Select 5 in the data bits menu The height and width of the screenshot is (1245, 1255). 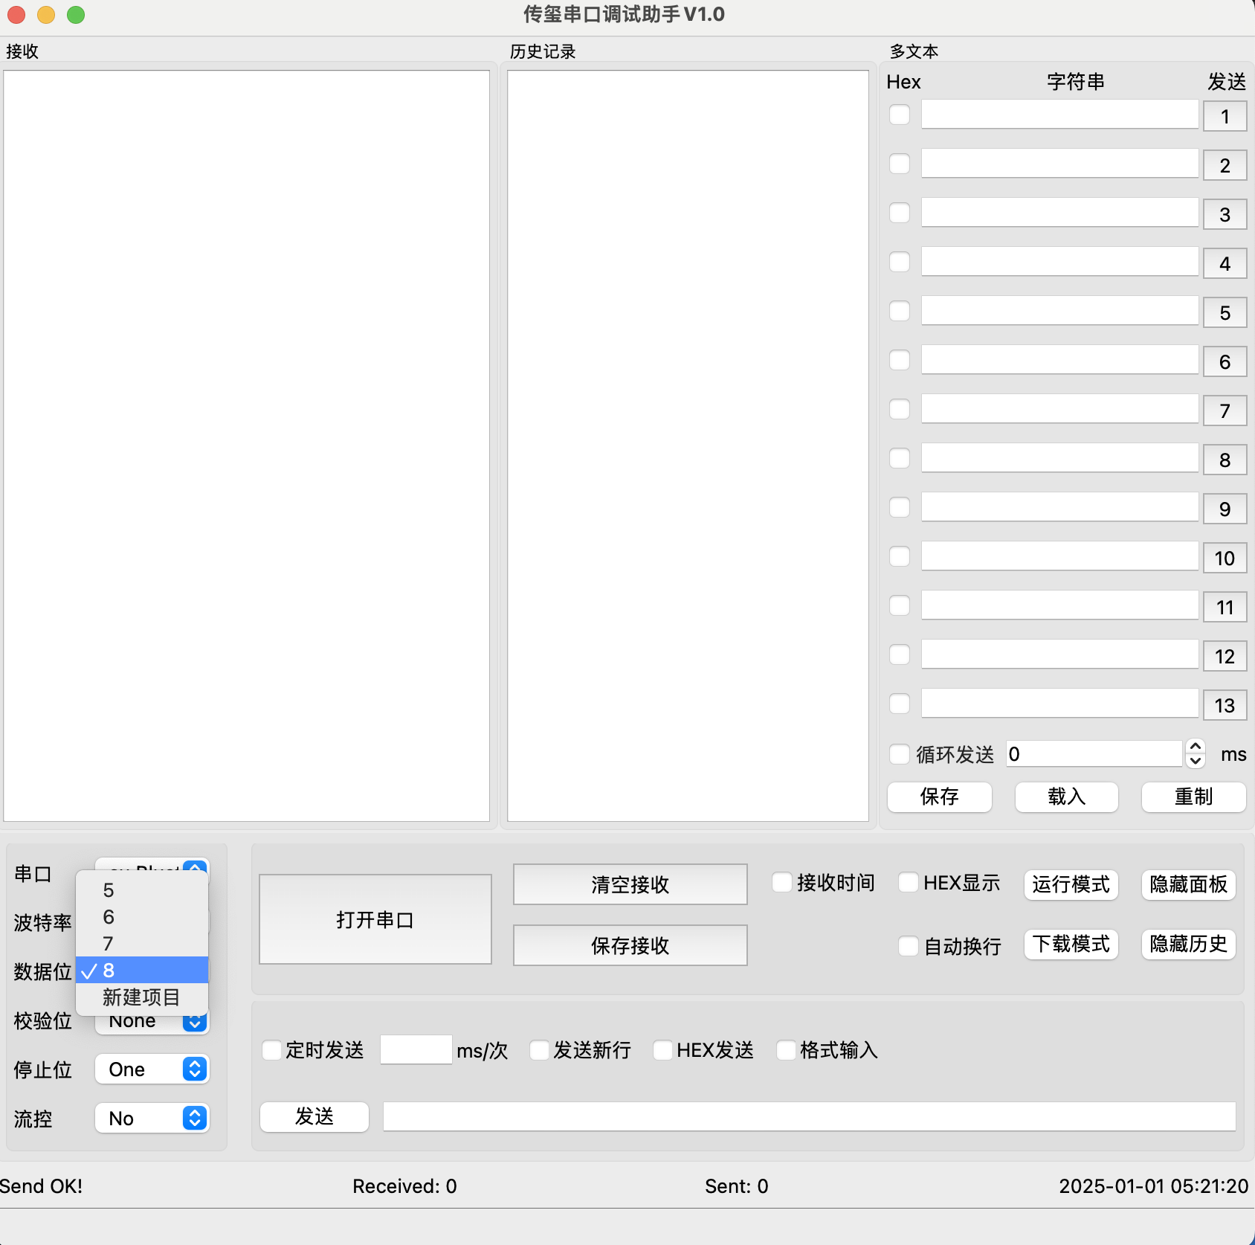tap(109, 890)
